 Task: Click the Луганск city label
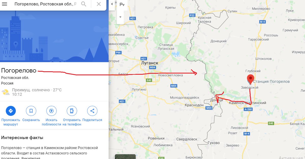(150, 63)
